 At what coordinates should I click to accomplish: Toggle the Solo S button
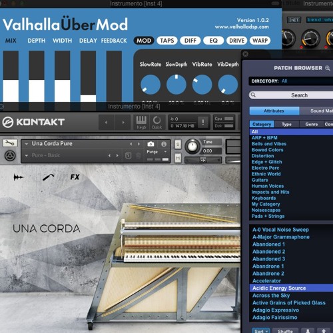pyautogui.click(x=178, y=145)
